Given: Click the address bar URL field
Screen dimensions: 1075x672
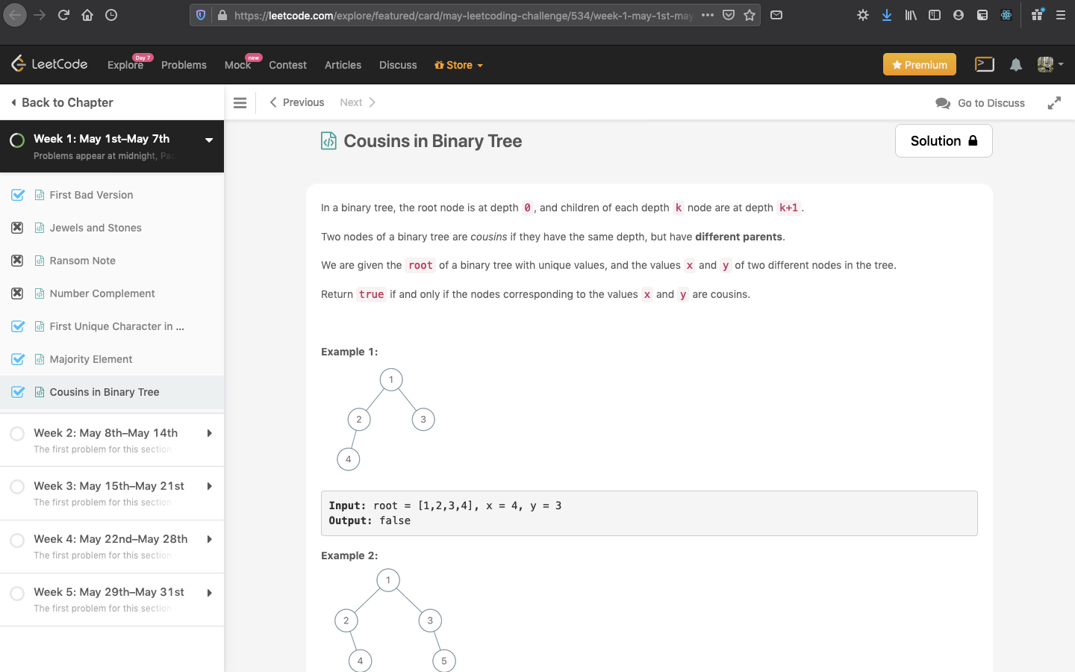Looking at the screenshot, I should tap(463, 15).
